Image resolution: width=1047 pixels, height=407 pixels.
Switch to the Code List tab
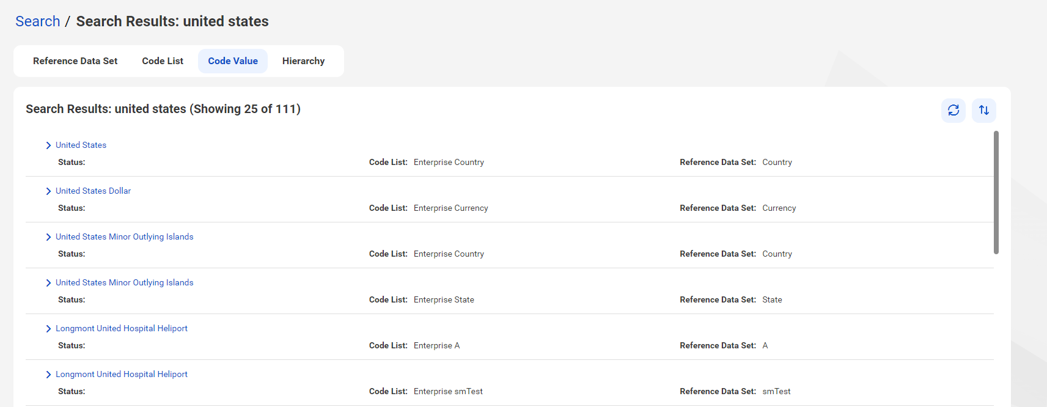point(163,61)
